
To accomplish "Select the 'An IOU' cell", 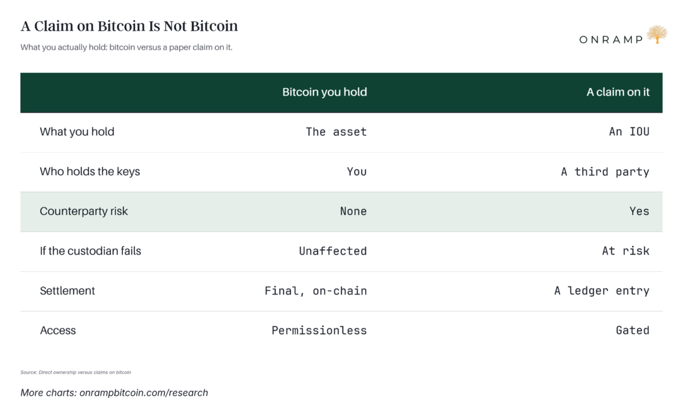I will click(x=629, y=132).
